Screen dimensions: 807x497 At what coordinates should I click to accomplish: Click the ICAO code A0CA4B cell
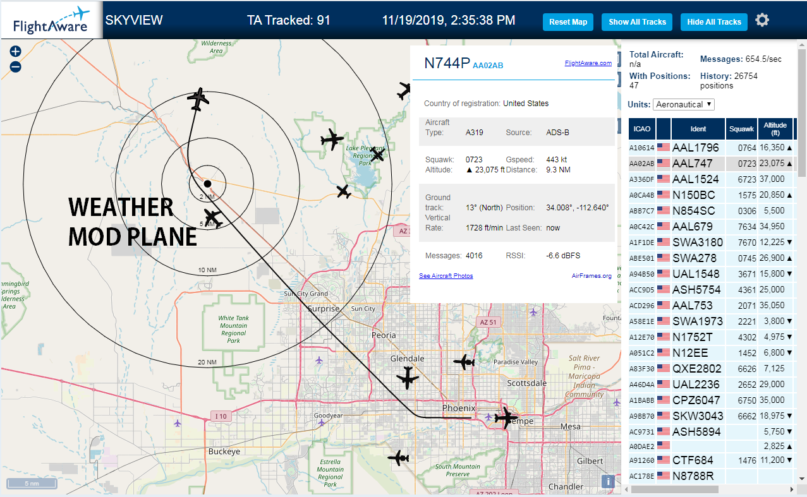(x=642, y=195)
